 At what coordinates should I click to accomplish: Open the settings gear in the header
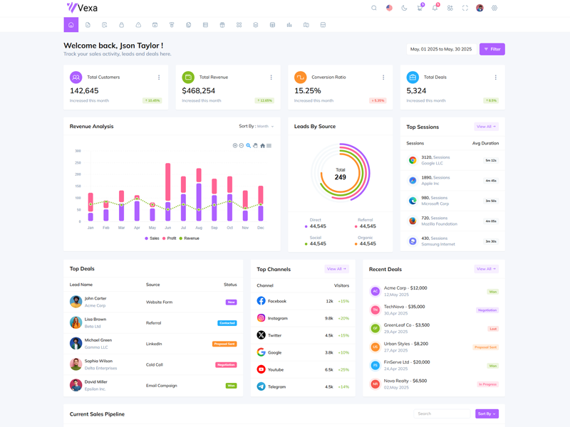click(494, 8)
